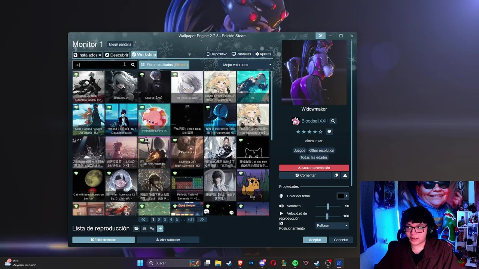
Task: Open Photoshop from the taskbar
Action: (251, 263)
